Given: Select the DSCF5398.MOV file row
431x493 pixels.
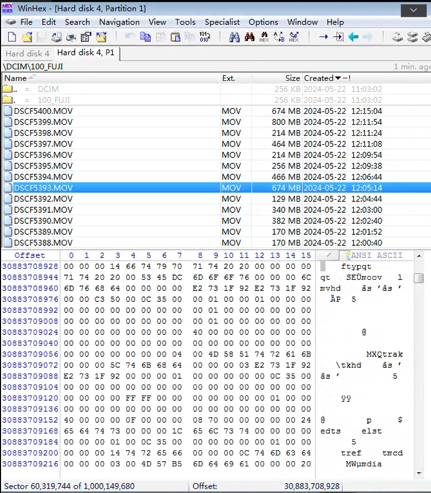Looking at the screenshot, I should (x=216, y=133).
